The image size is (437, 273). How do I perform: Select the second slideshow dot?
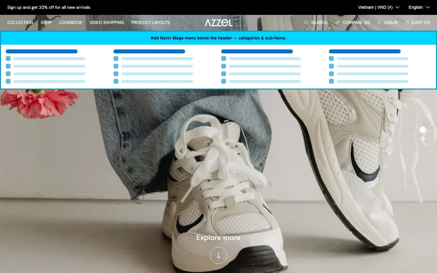423,139
